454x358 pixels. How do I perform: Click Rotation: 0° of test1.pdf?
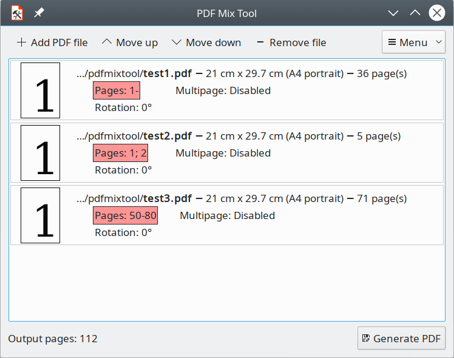[x=123, y=107]
